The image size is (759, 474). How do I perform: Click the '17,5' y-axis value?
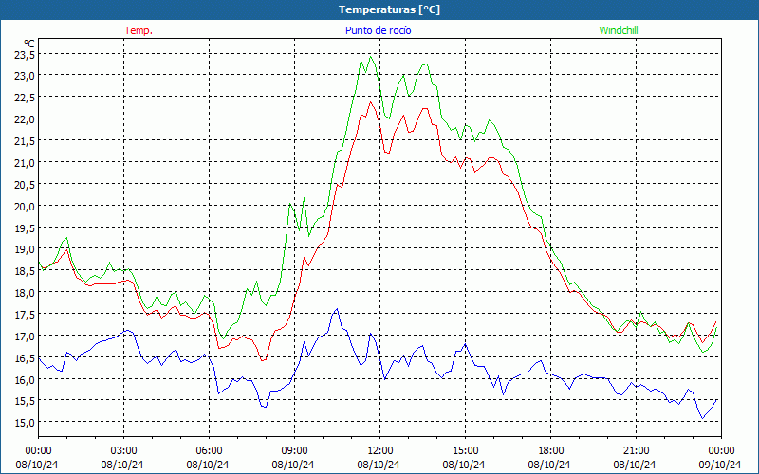(25, 315)
